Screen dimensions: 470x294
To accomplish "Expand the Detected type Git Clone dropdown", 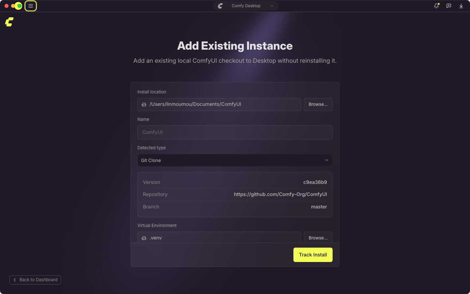I will [235, 160].
